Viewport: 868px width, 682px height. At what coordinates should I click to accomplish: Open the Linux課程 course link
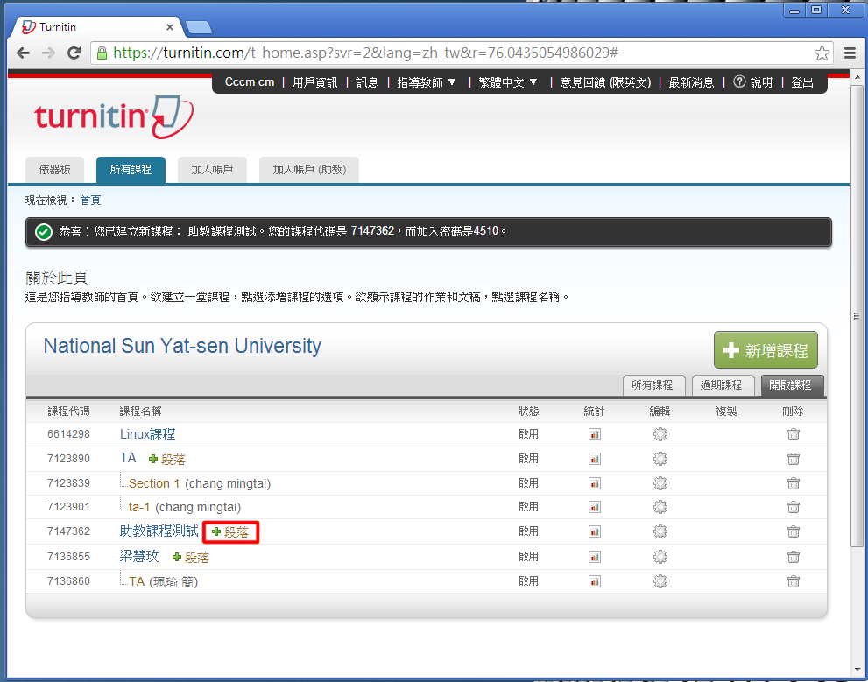147,434
